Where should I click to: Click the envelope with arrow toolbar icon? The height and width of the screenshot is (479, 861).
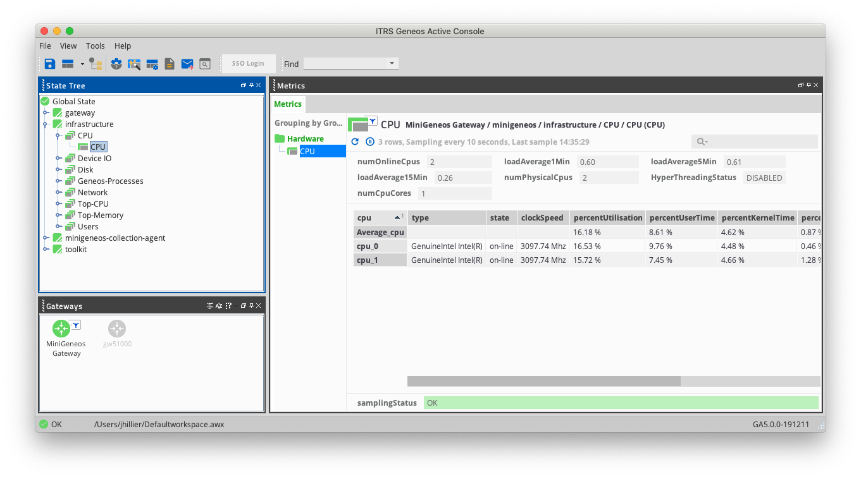[187, 64]
